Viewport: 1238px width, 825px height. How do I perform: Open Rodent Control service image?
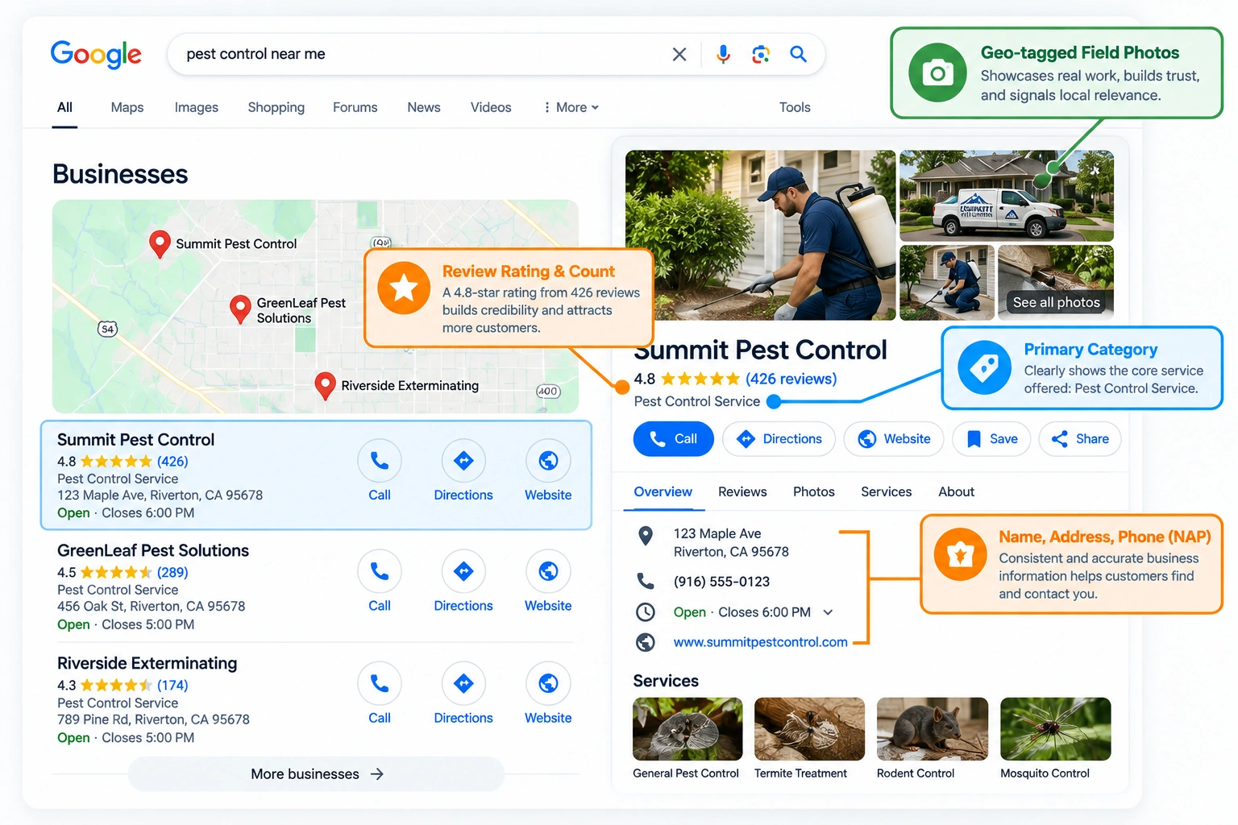[933, 729]
